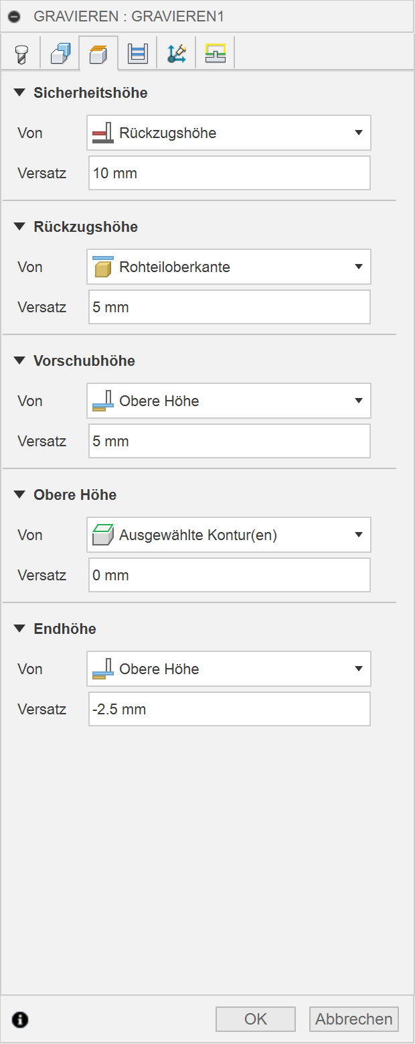Open the Tool tab icon

point(21,53)
